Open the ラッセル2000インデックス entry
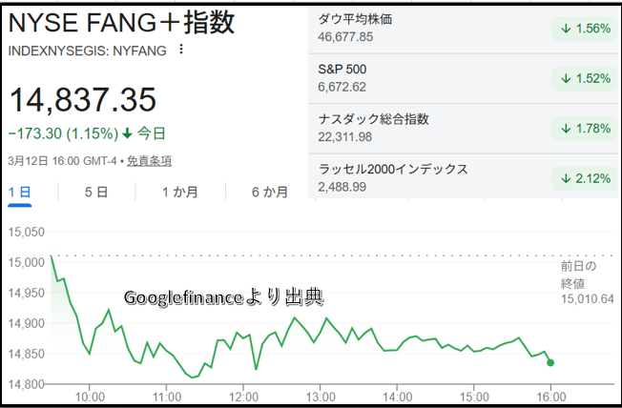This screenshot has width=622, height=408. [x=392, y=169]
